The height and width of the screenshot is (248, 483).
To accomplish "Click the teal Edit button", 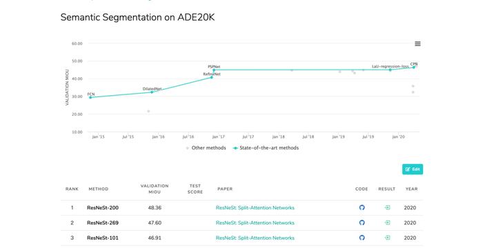I will click(x=413, y=169).
